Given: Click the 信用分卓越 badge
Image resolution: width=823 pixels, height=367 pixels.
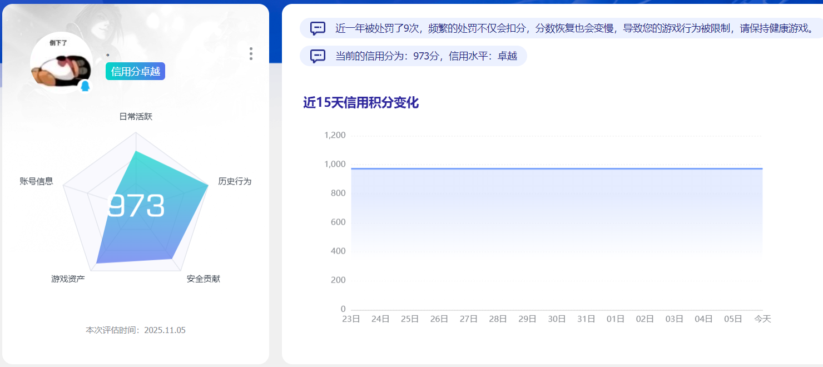Looking at the screenshot, I should pyautogui.click(x=135, y=71).
